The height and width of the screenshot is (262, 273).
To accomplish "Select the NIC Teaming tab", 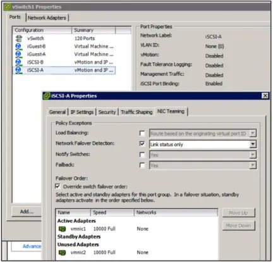I will coord(171,111).
